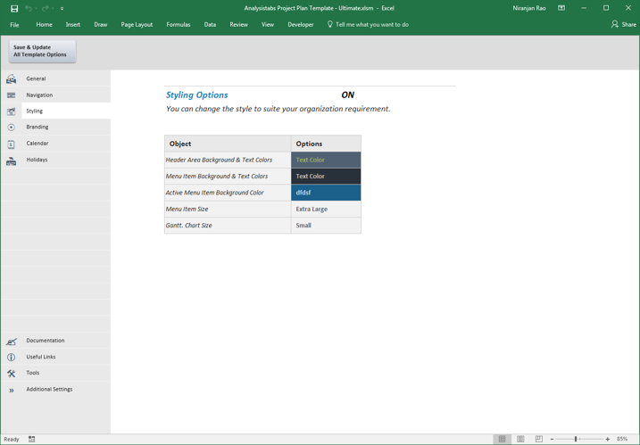Screen dimensions: 640x445
Task: Open the Ribbon Display Options icon
Action: coord(561,8)
